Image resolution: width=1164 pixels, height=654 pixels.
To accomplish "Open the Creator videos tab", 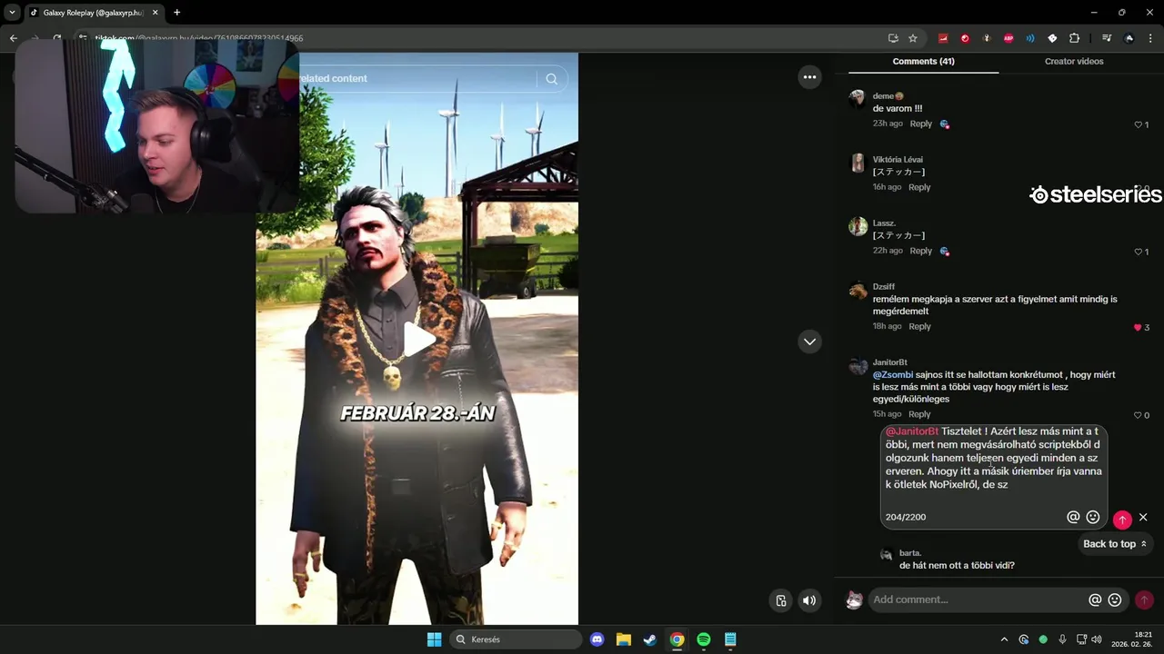I will coord(1074,62).
